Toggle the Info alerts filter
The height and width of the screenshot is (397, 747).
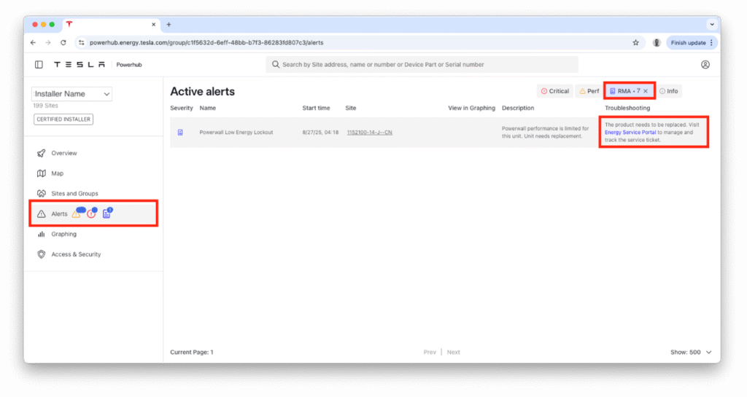(669, 91)
